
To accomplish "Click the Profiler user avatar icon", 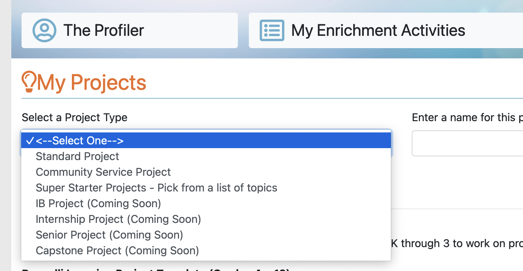I will point(44,30).
